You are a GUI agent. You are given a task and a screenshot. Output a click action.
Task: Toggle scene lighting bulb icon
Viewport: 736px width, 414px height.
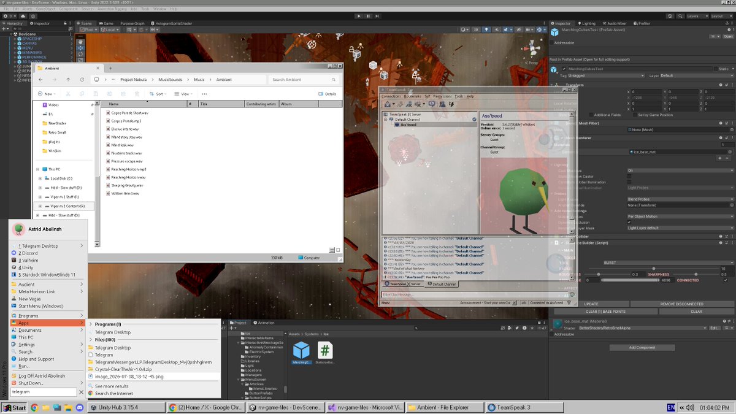point(486,29)
